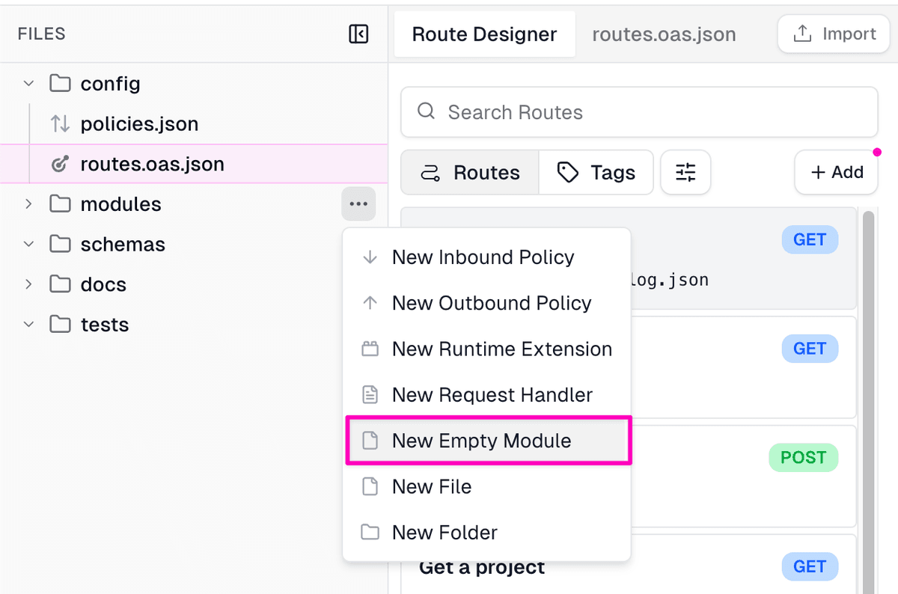Choose New Outbound Policy from menu

tap(486, 303)
